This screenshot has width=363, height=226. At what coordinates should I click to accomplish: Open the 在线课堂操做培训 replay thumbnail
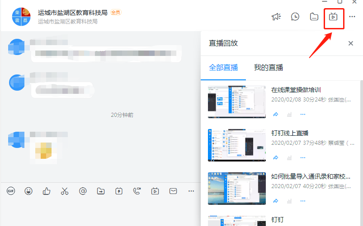[237, 102]
